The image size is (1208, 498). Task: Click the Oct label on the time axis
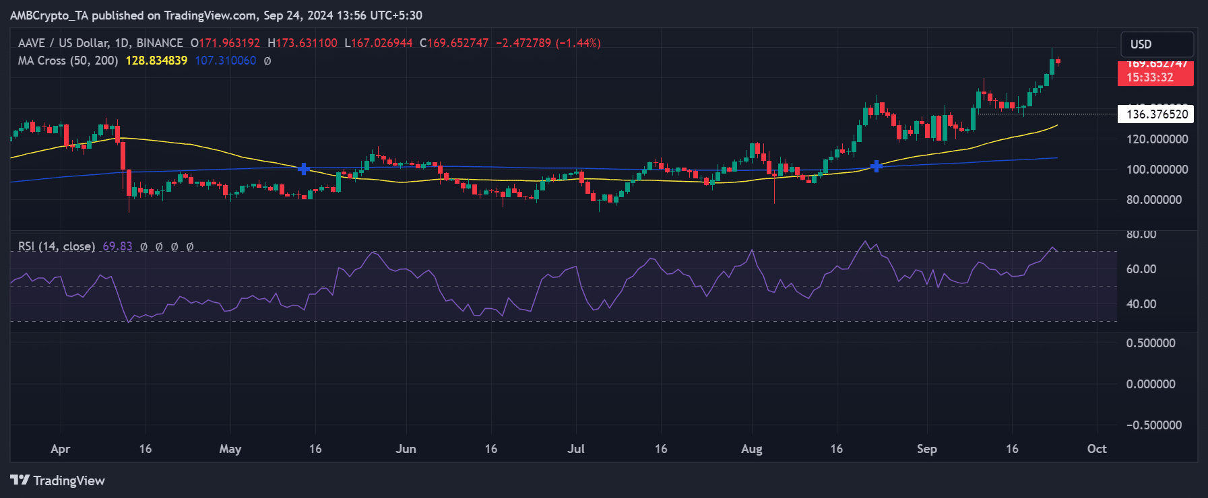coord(1096,449)
